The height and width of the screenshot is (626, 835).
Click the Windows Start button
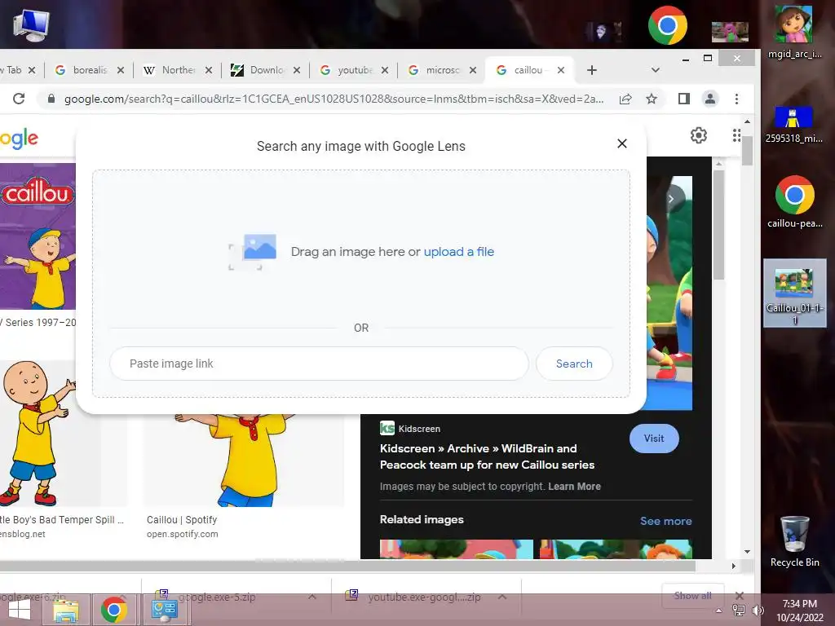point(20,610)
